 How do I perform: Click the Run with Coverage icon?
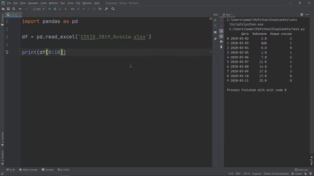tap(60, 9)
